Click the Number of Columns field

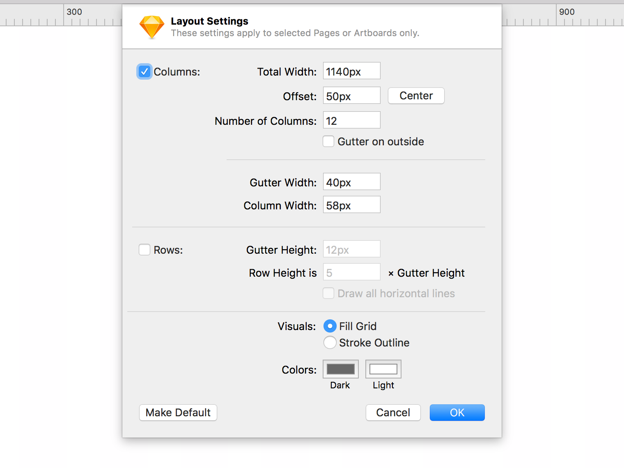(x=351, y=120)
